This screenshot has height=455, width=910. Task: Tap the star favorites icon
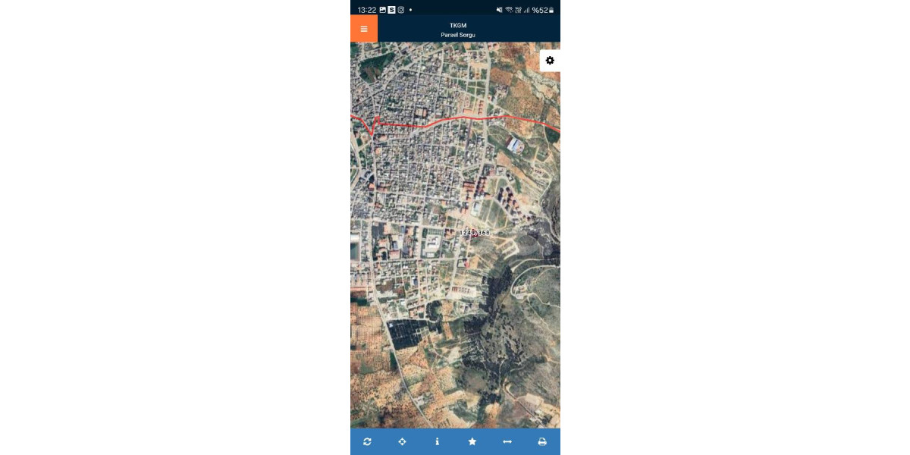click(472, 441)
